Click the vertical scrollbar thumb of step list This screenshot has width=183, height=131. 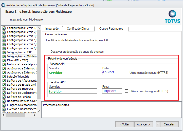pos(39,64)
